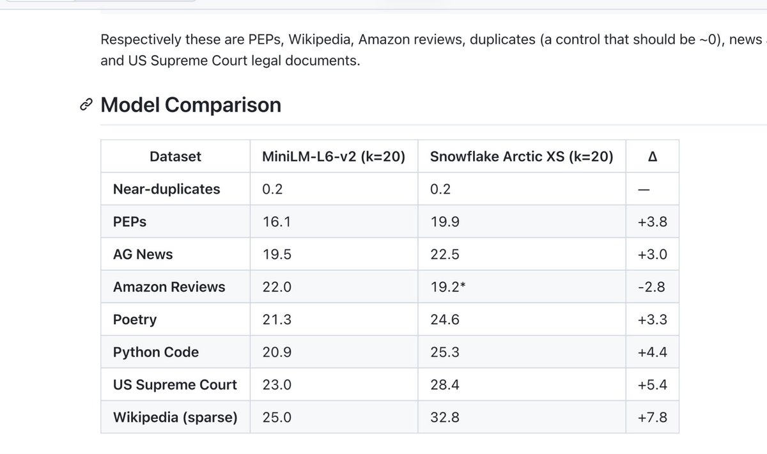Click the Snowflake Arctic XS (k=20) header

522,156
